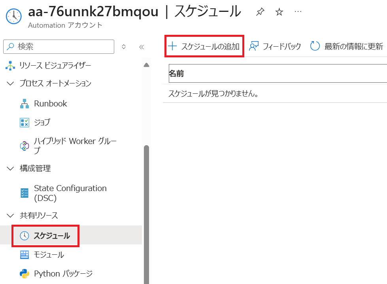387x284 pixels.
Task: Collapse the プロセス オートメーション section
Action: coord(10,83)
